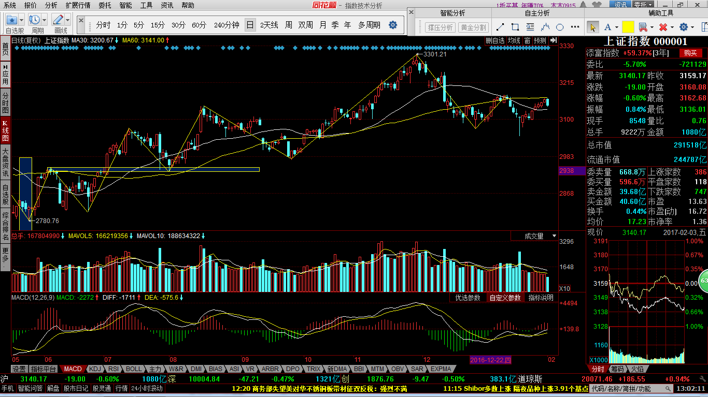This screenshot has width=708, height=397.
Task: Open the 大盘资讯 sidebar item
Action: click(5, 163)
